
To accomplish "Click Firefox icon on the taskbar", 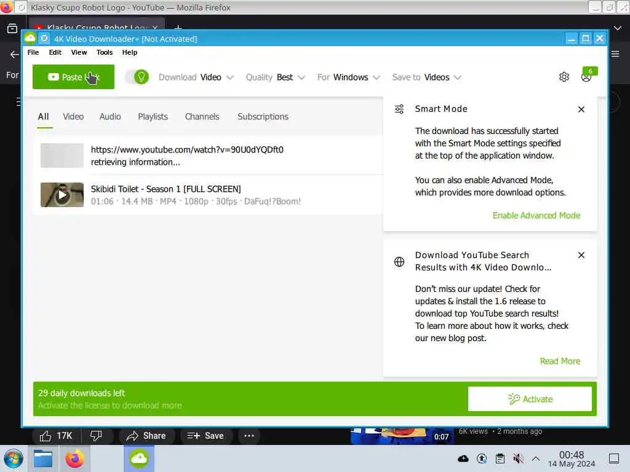I will coord(74,458).
